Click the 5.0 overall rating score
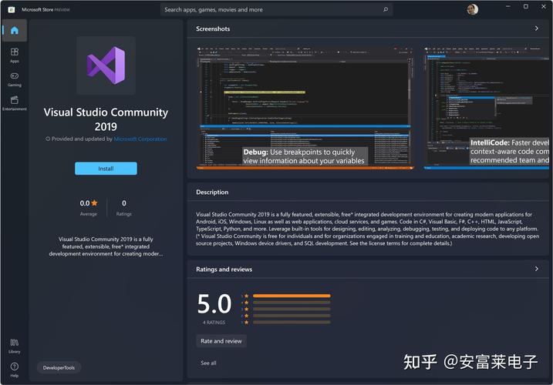 [x=214, y=304]
